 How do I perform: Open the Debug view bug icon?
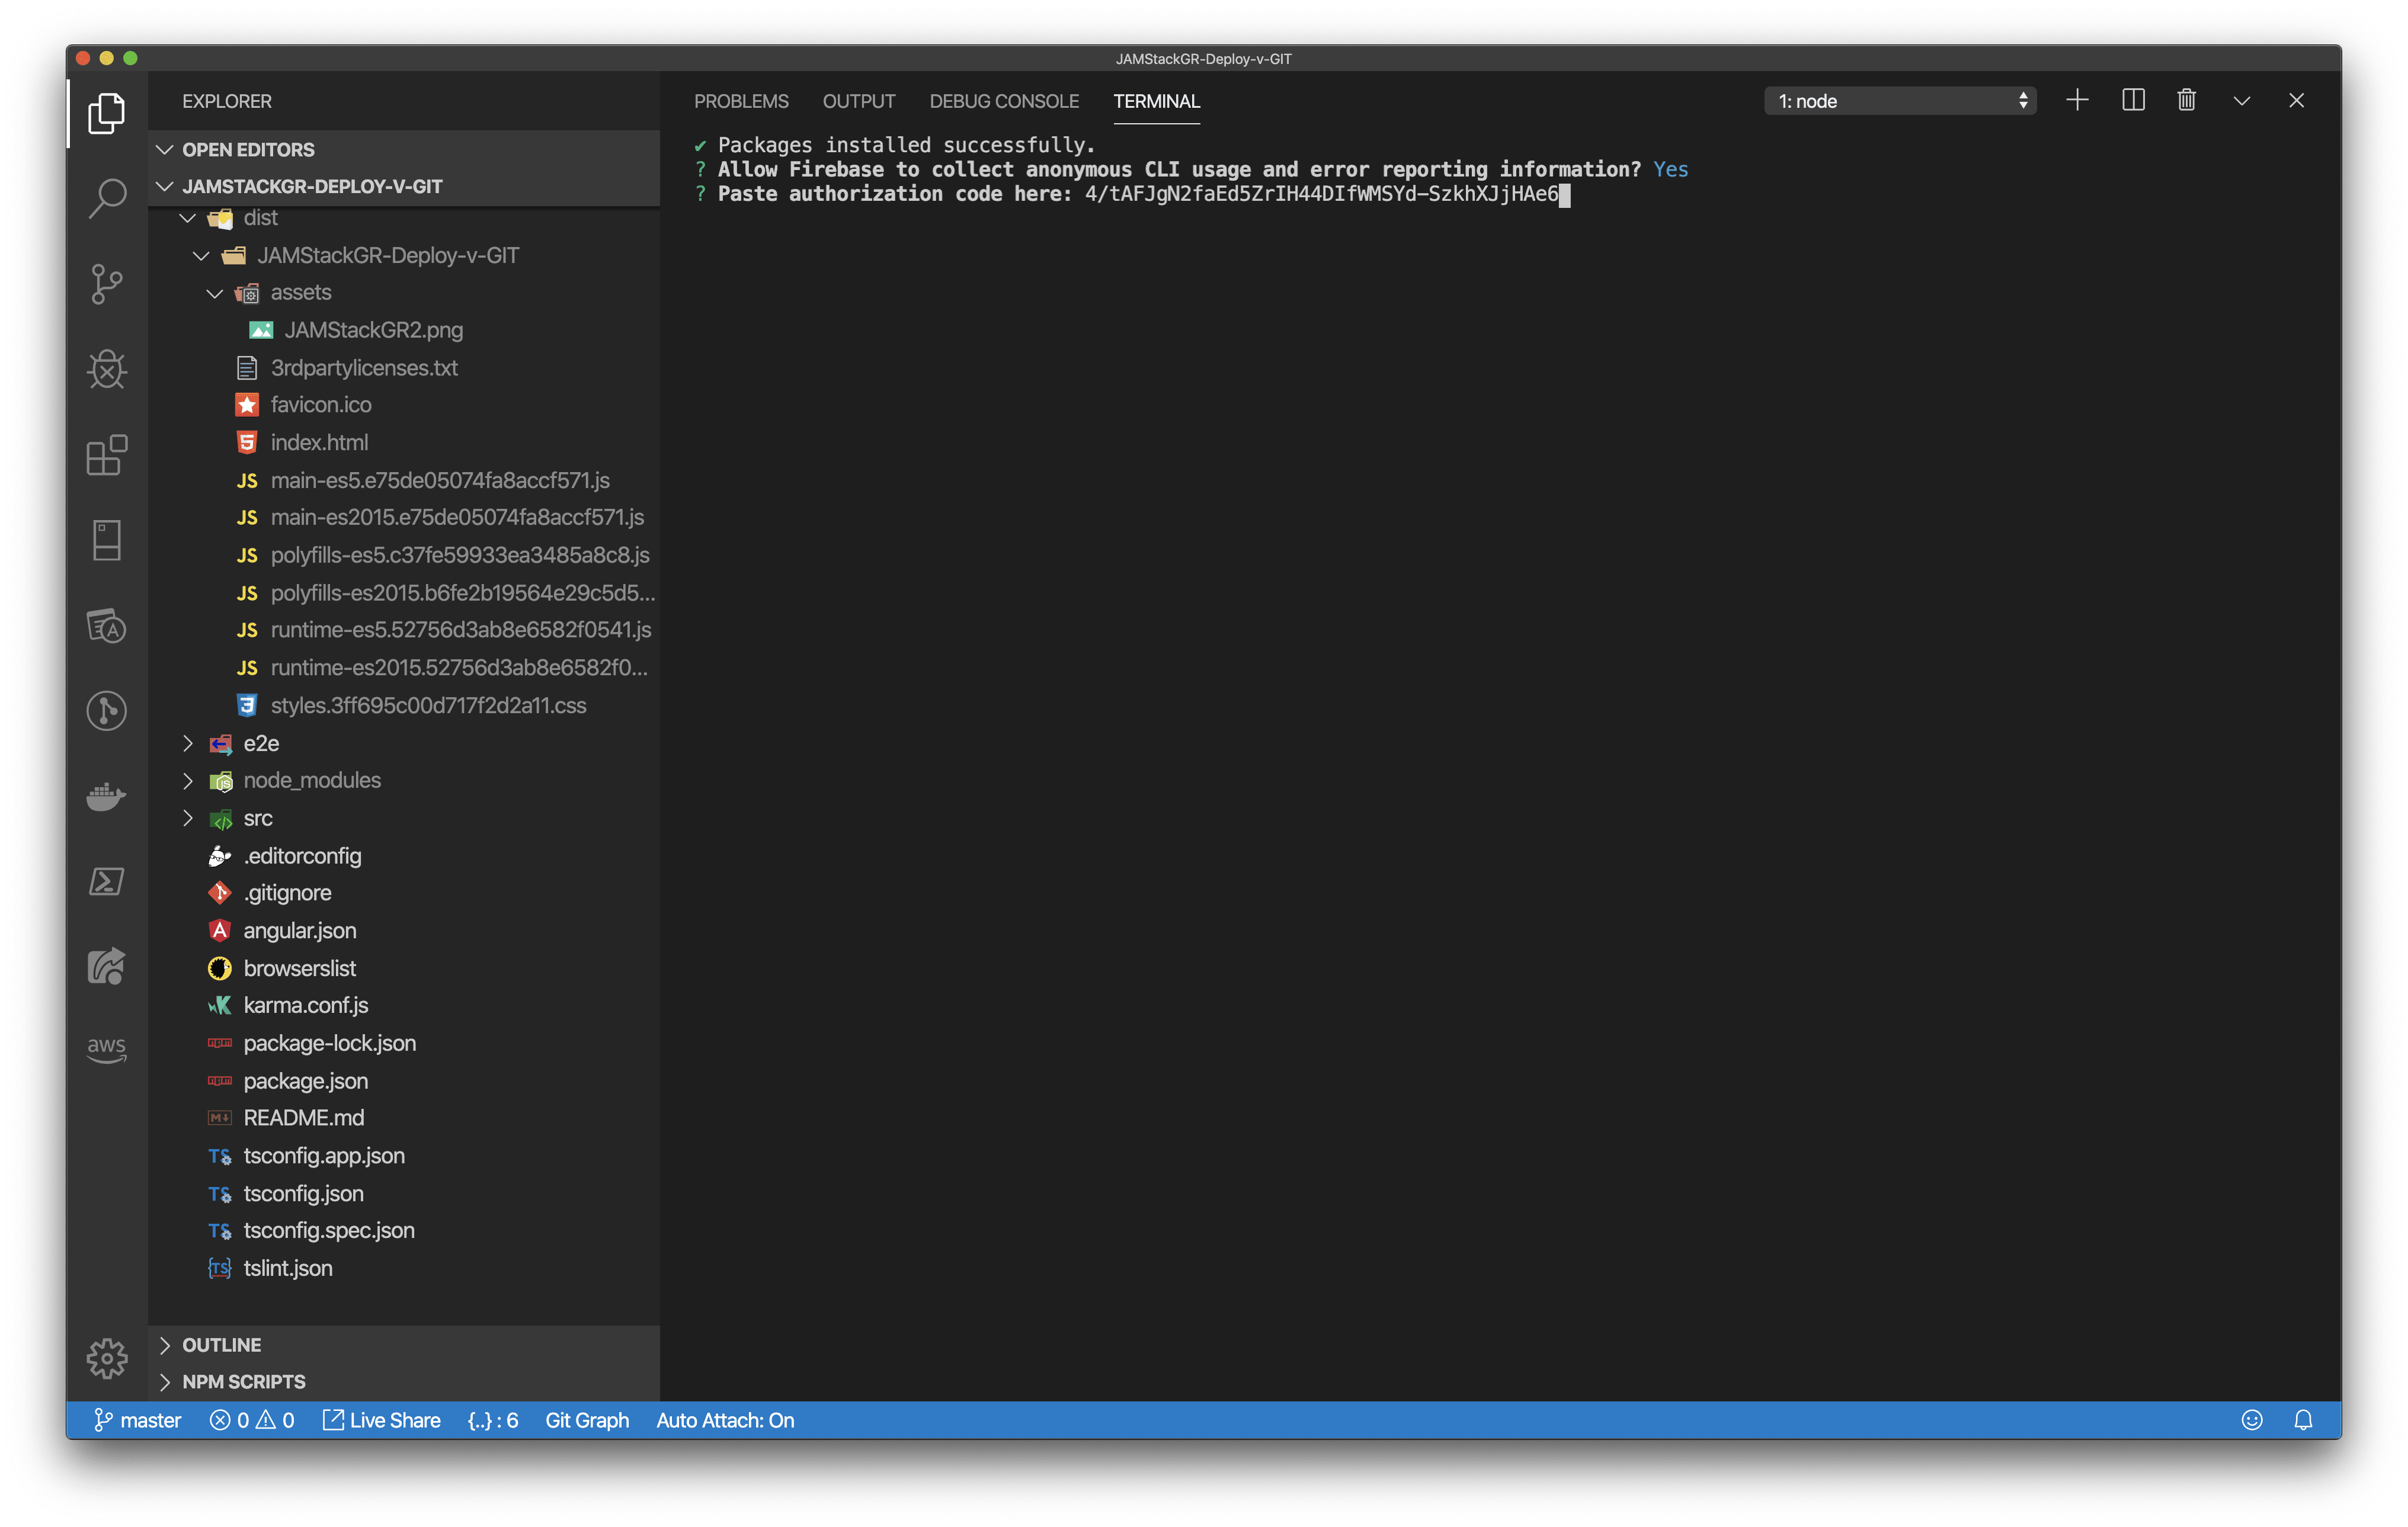pyautogui.click(x=106, y=370)
